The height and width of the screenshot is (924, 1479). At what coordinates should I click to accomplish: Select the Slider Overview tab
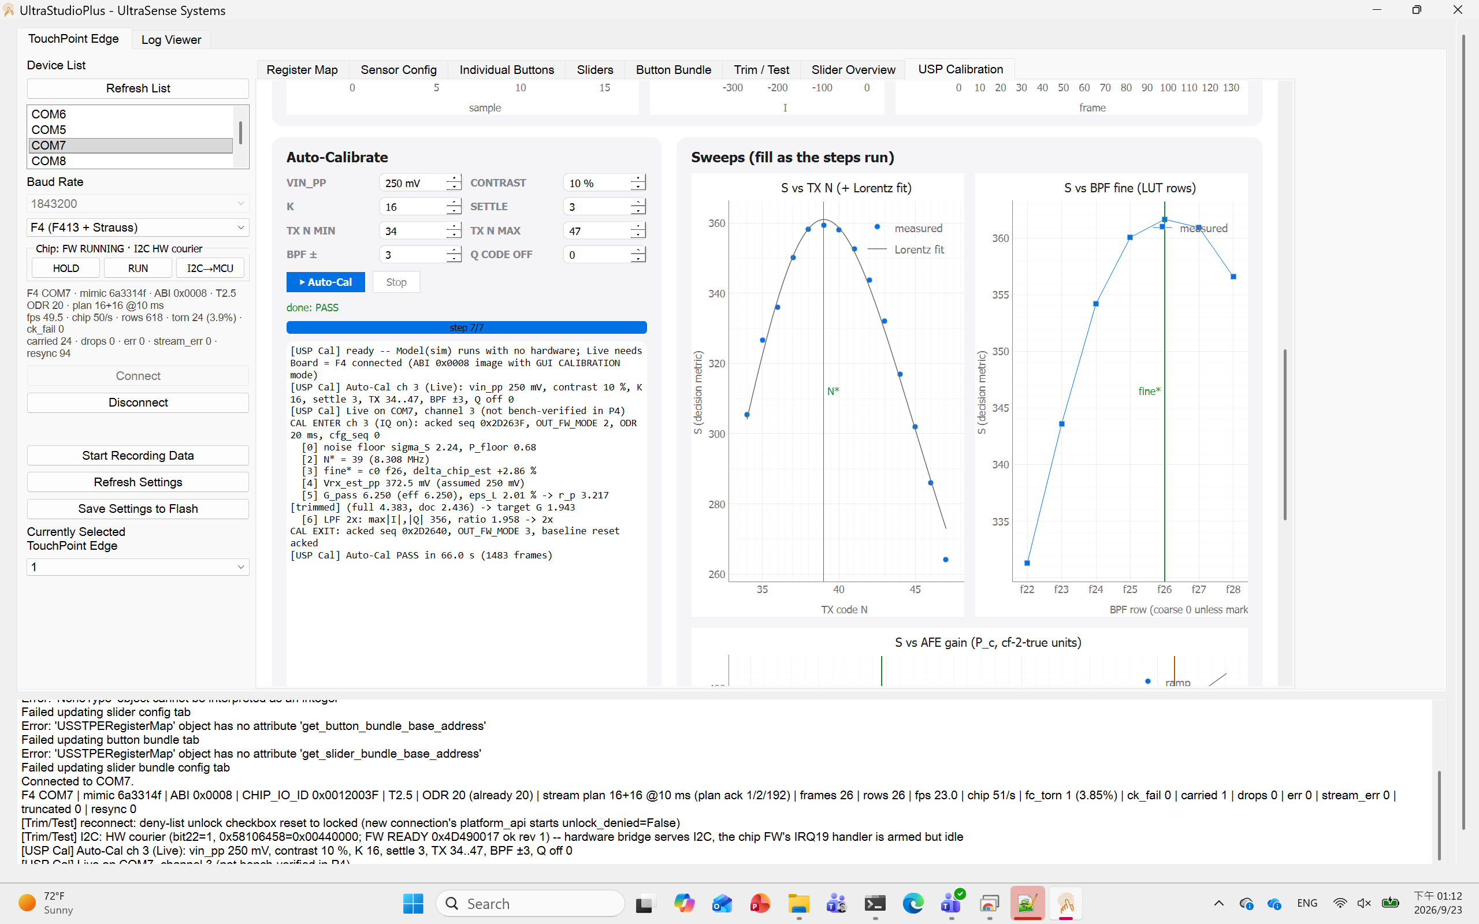(x=853, y=70)
